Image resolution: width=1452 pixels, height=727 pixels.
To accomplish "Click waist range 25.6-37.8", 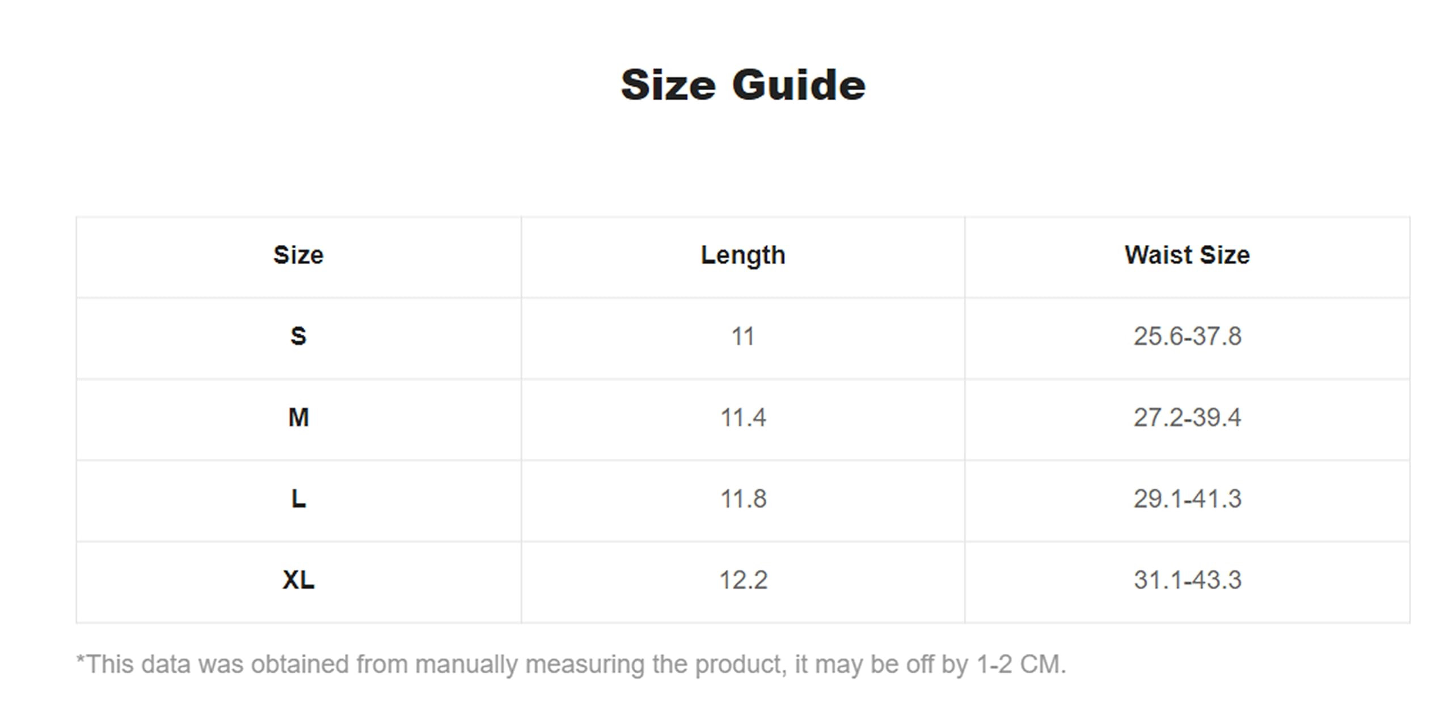I will (1188, 337).
